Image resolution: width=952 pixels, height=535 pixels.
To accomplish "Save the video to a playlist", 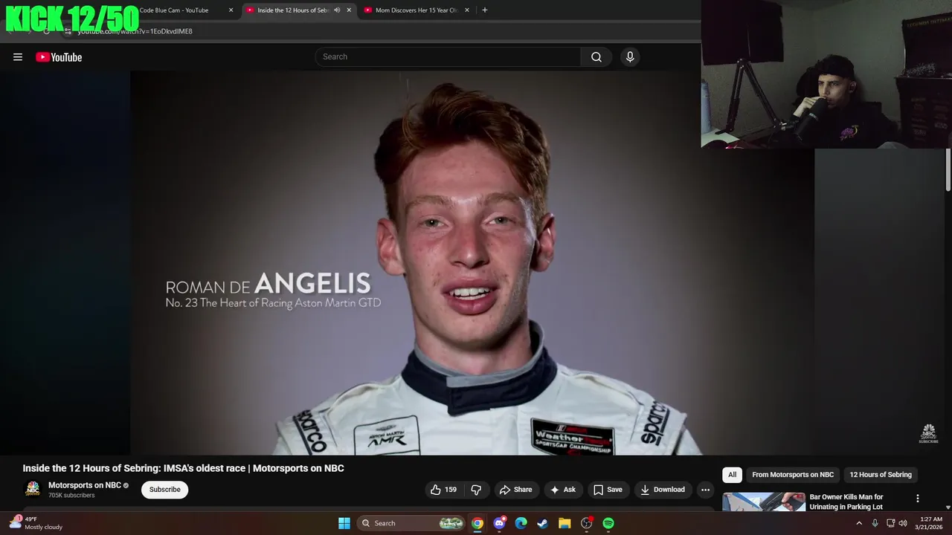I will 608,490.
